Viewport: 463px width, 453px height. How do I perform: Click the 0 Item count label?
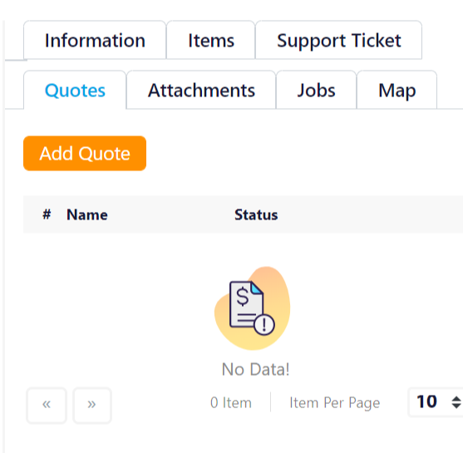(231, 402)
